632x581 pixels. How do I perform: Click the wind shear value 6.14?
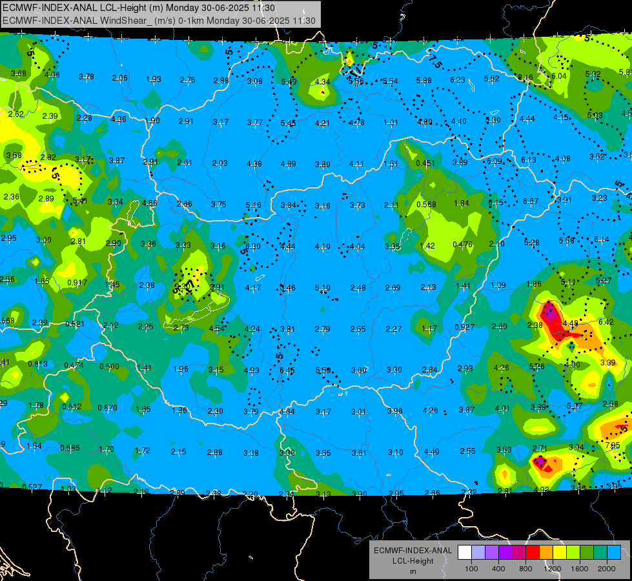coord(602,240)
